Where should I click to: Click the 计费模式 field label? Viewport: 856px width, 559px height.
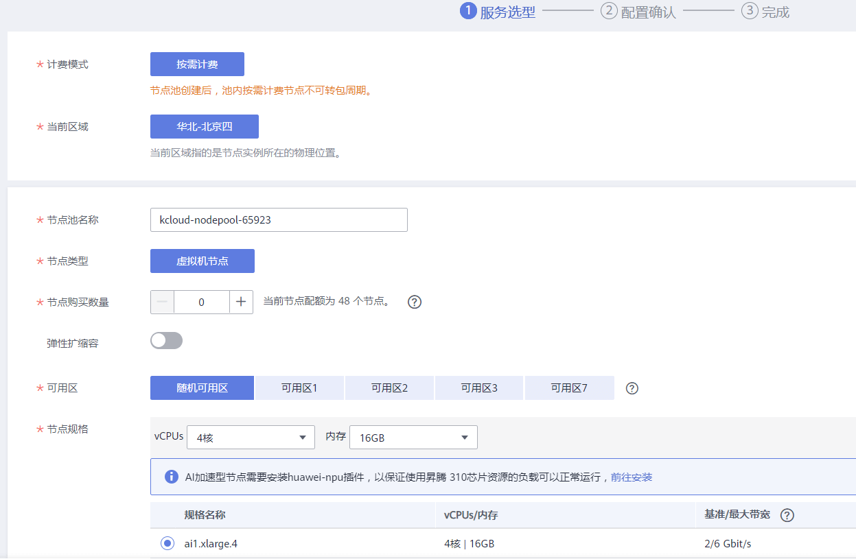point(67,64)
